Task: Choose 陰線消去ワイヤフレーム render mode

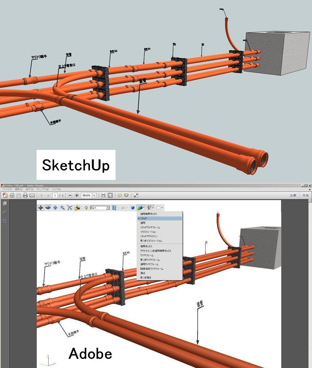Action: click(159, 269)
